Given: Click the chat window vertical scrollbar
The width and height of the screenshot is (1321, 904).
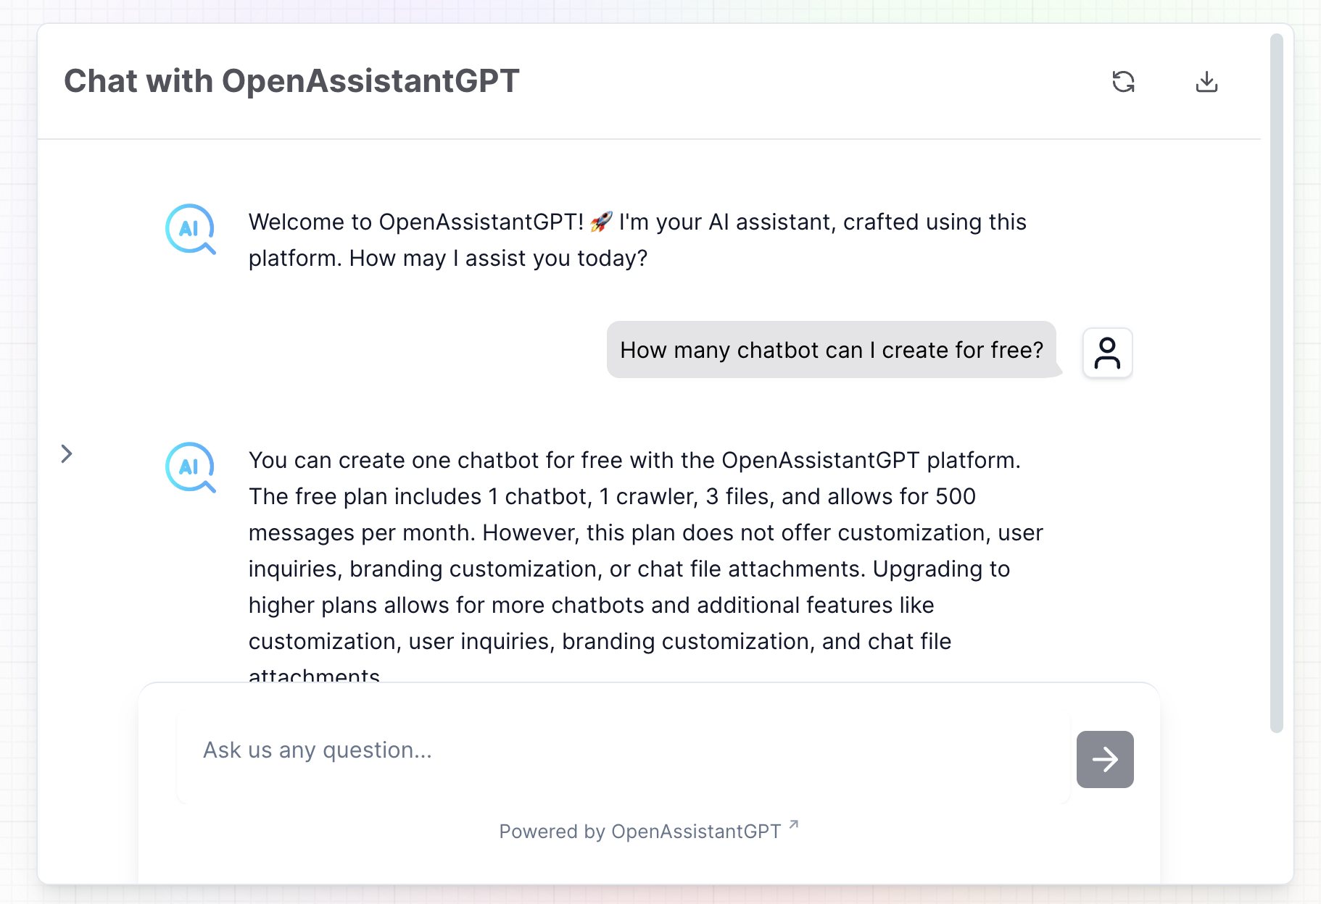Looking at the screenshot, I should [1276, 382].
